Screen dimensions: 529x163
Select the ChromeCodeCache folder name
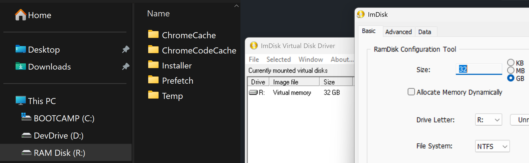[199, 50]
